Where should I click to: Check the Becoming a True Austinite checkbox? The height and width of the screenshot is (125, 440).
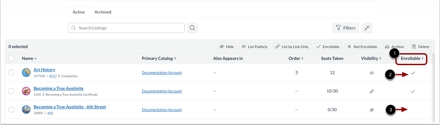11,91
